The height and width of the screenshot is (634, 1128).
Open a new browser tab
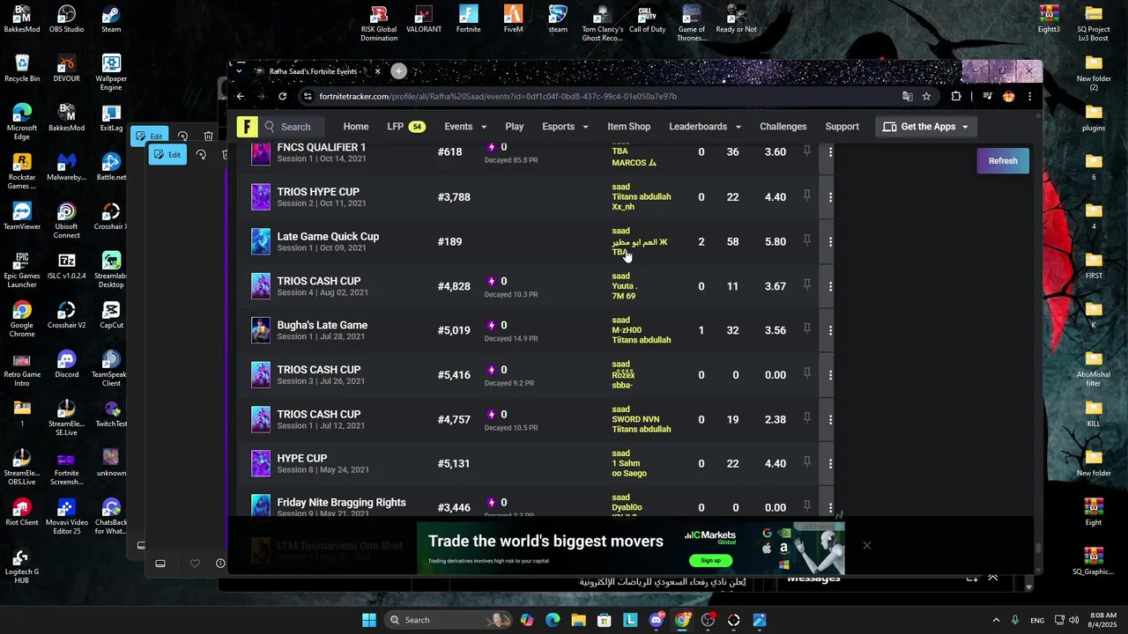398,71
